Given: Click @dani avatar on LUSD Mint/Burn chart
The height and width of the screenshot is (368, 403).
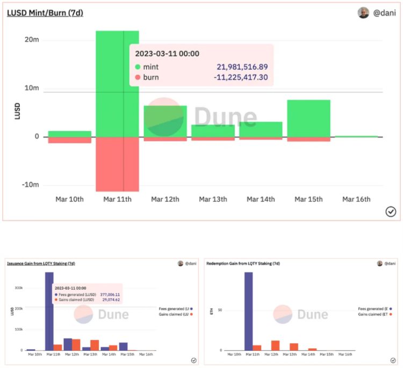Looking at the screenshot, I should tap(364, 13).
